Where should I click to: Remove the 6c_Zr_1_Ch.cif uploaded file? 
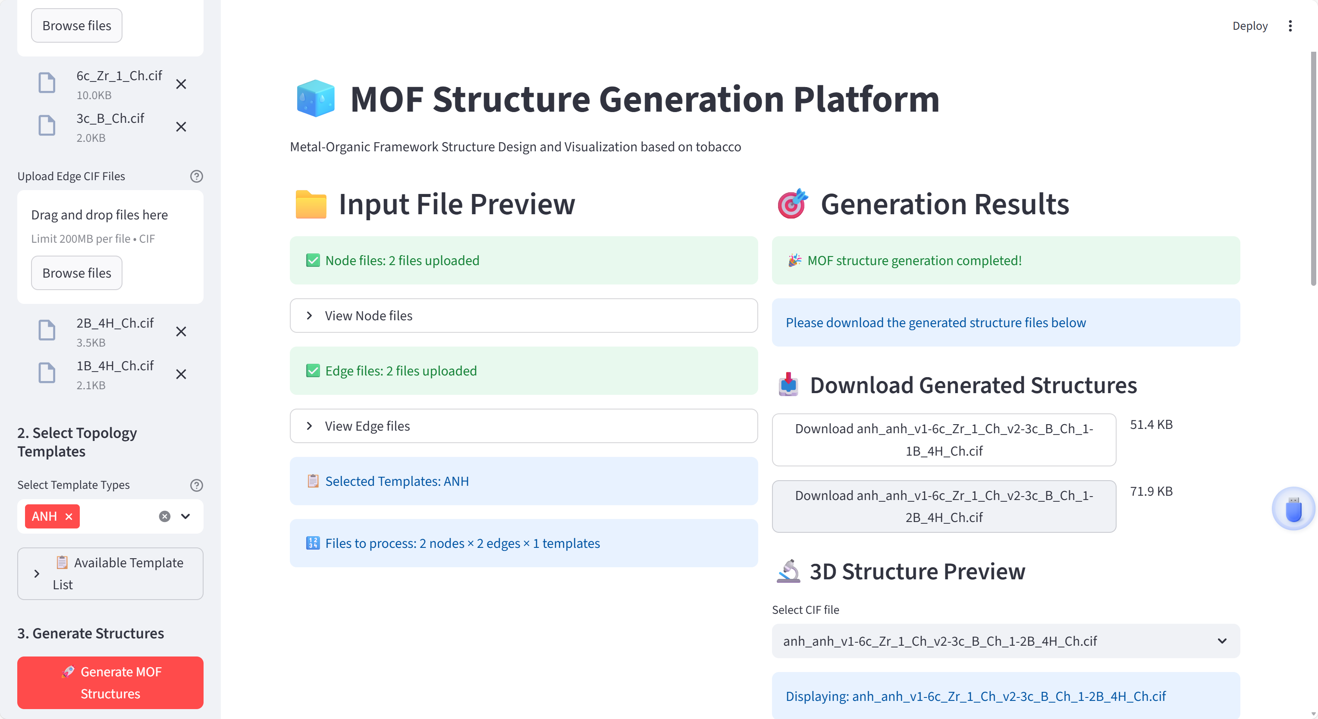tap(181, 84)
